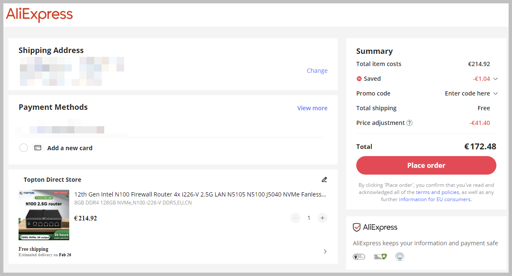Open the Price adjustment help icon

(x=409, y=123)
